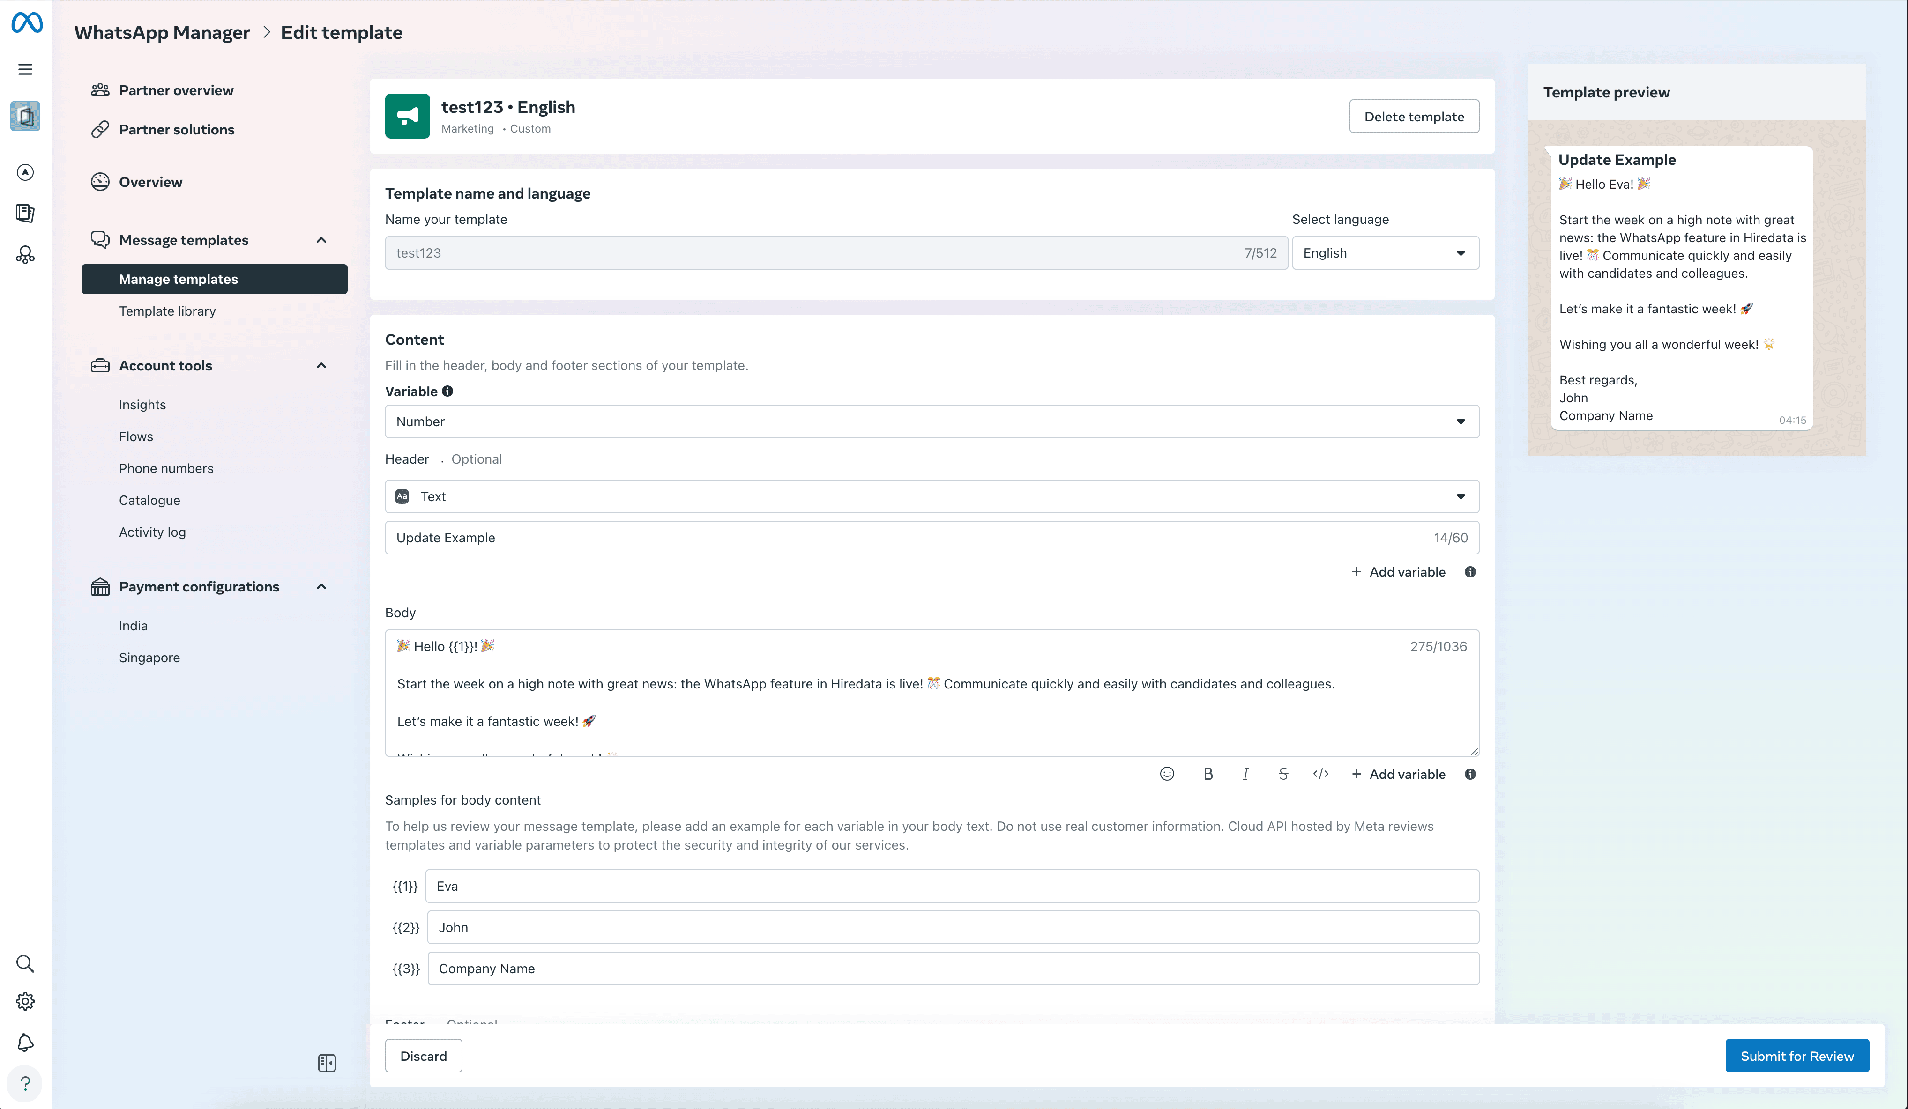Screen dimensions: 1908x1109
Task: Open Insights under Account tools
Action: pyautogui.click(x=142, y=404)
